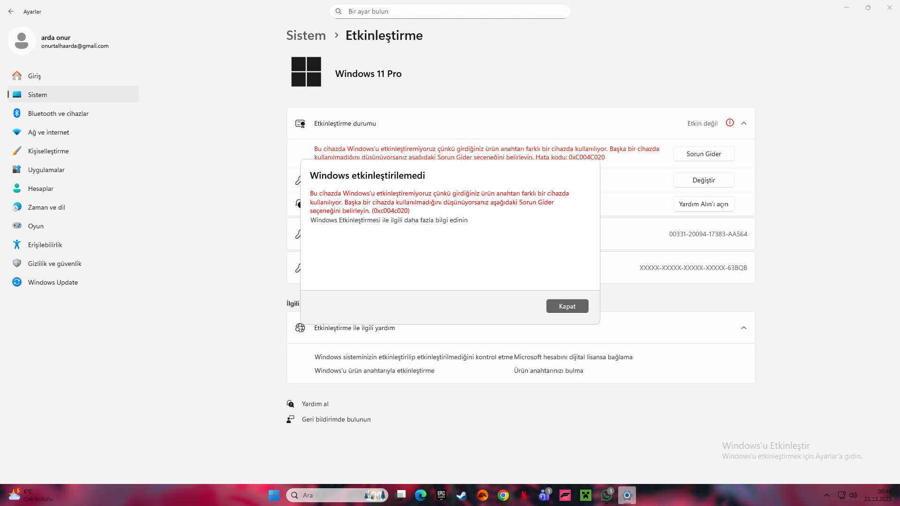Screen dimensions: 900x506
Task: Open the taskbar clock and date
Action: 878,495
